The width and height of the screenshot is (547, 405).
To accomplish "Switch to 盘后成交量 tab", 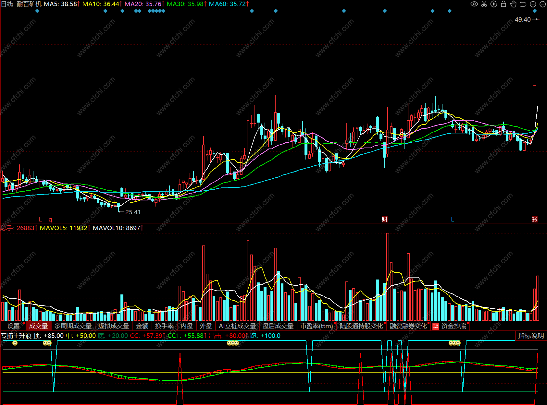I will click(x=278, y=326).
